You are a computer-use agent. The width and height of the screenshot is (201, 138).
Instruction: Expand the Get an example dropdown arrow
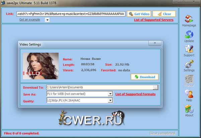[47, 20]
